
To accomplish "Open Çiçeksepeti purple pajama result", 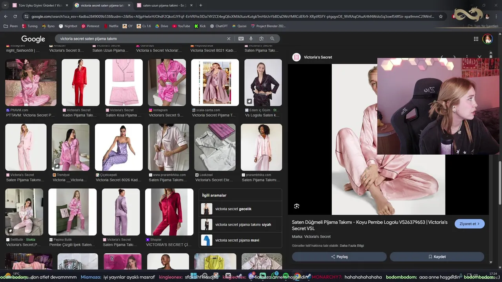I will pyautogui.click(x=119, y=147).
